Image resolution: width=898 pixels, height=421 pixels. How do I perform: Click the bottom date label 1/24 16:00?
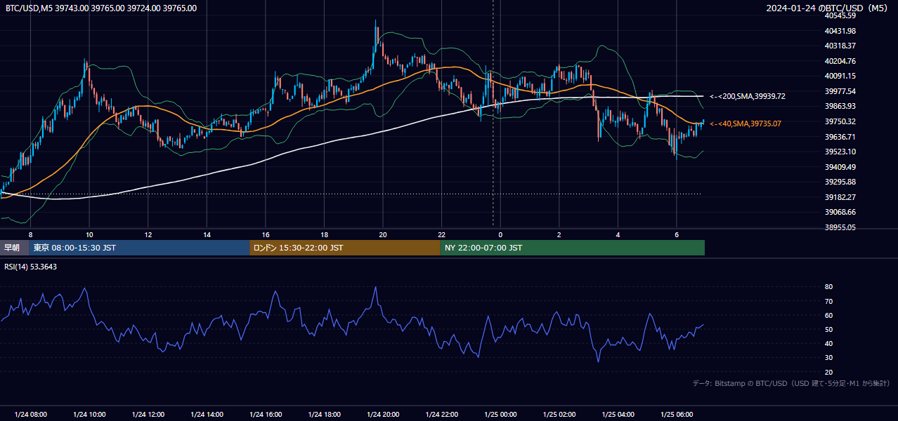coord(266,415)
